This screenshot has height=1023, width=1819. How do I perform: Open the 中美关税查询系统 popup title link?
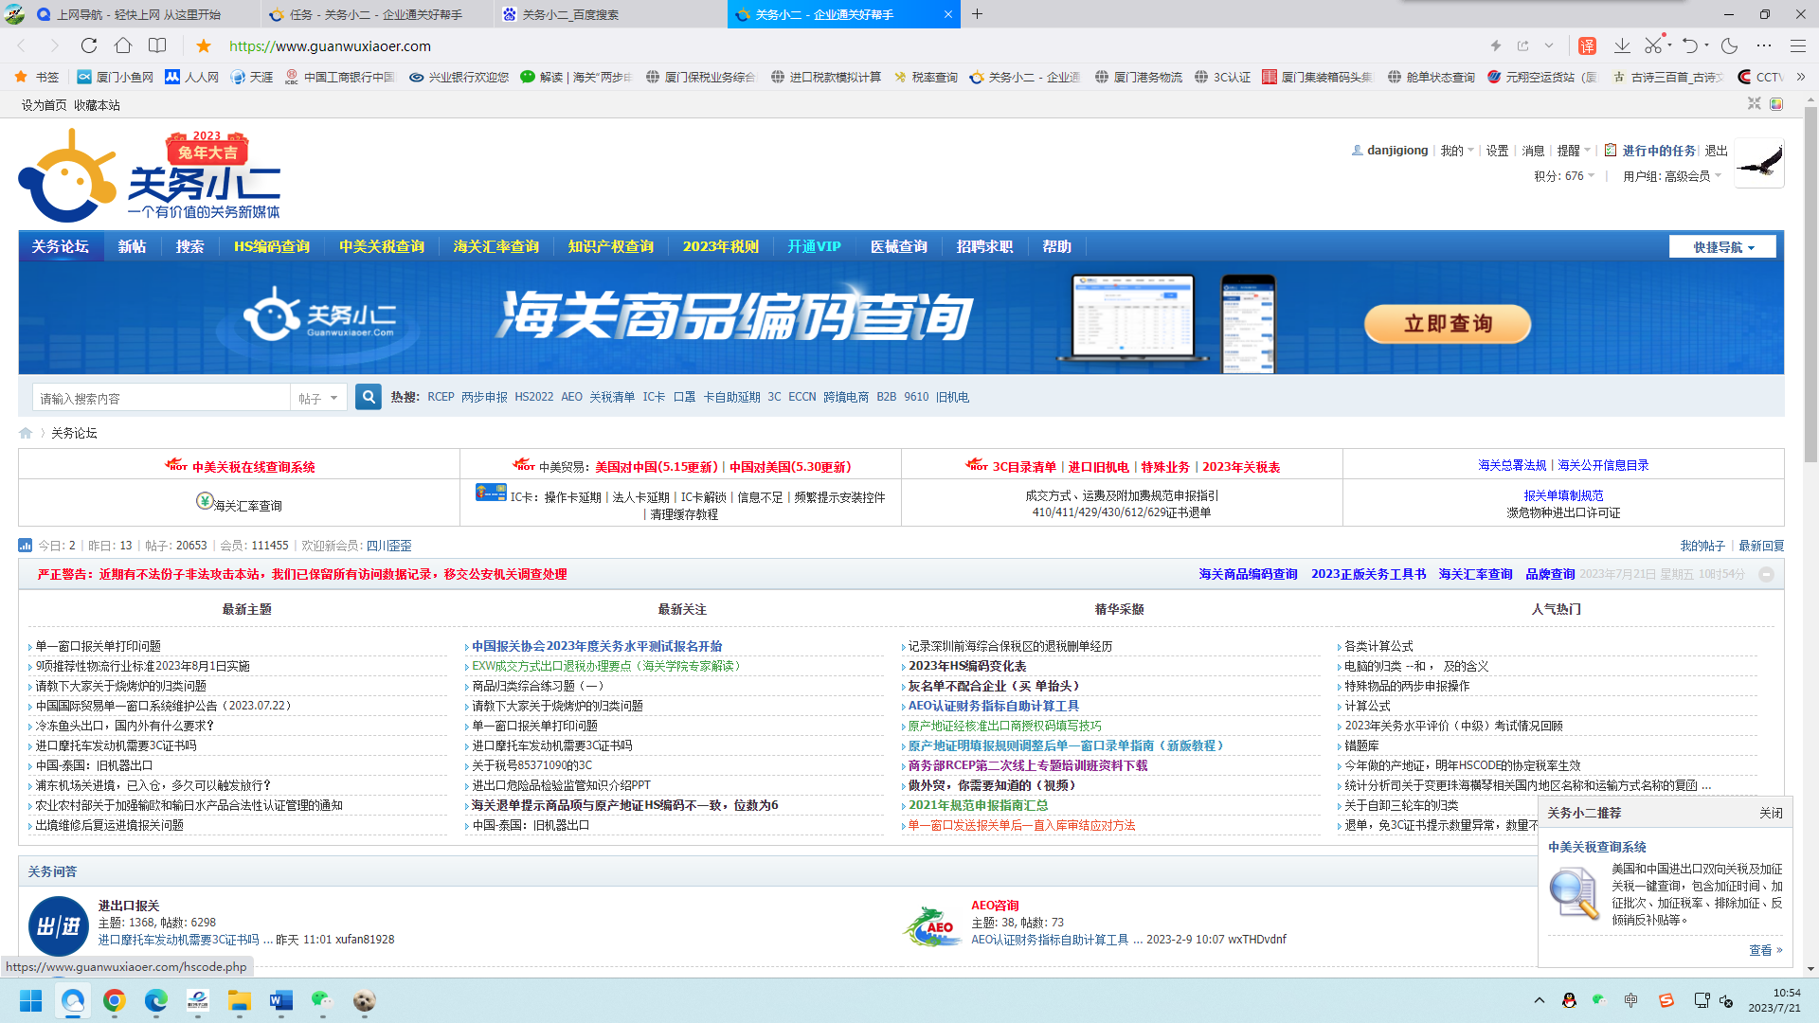coord(1597,847)
